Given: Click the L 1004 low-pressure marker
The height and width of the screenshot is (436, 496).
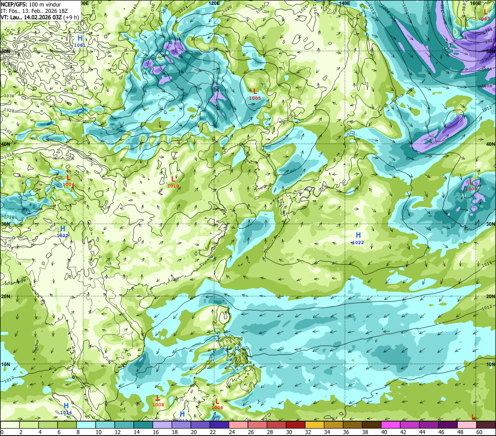Looking at the screenshot, I should click(68, 181).
